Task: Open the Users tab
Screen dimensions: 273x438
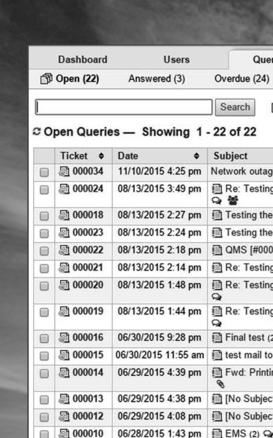Action: 177,59
